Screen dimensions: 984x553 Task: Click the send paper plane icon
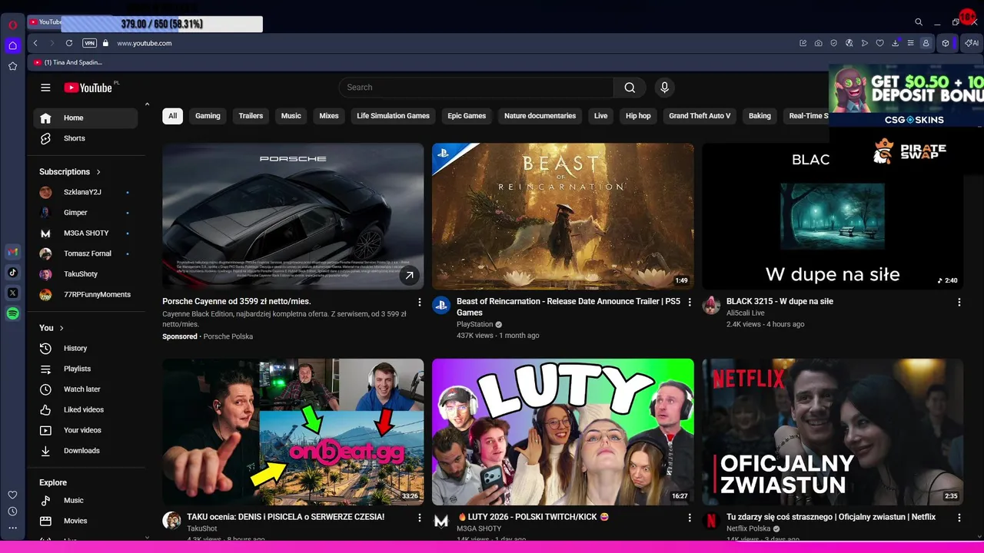864,43
